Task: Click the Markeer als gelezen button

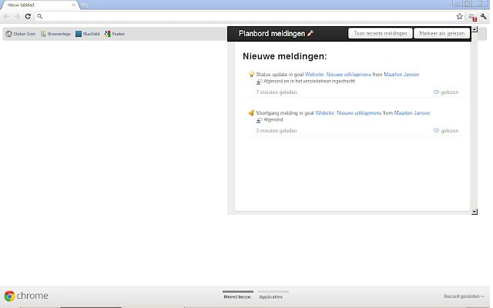Action: pos(441,33)
